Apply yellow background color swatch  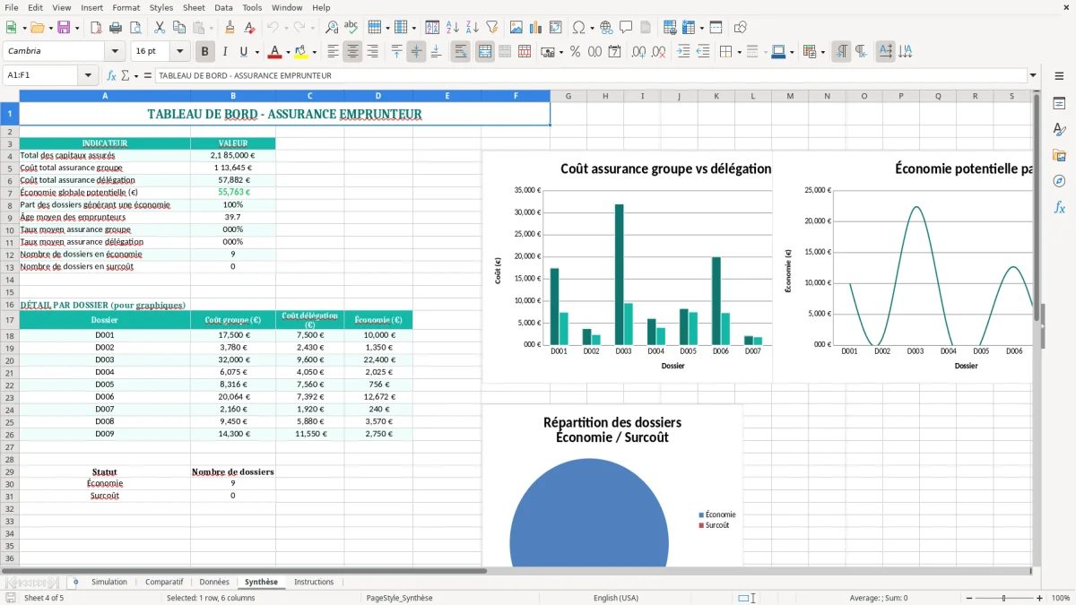[302, 52]
